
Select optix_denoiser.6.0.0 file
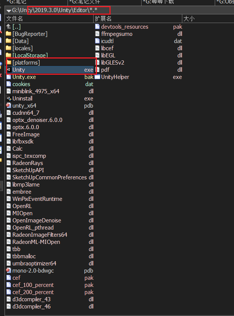(50, 120)
